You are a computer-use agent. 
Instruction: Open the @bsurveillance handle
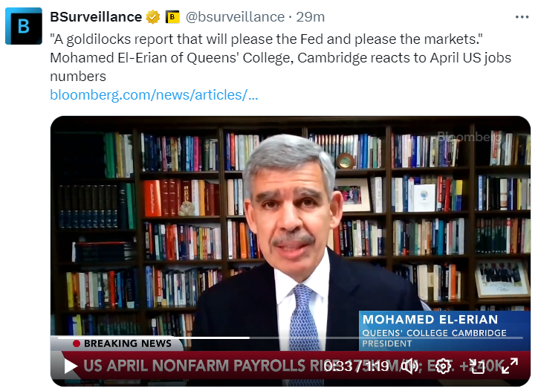234,16
